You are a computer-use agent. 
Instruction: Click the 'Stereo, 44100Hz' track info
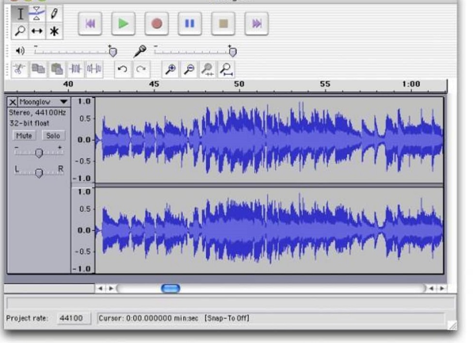click(37, 113)
